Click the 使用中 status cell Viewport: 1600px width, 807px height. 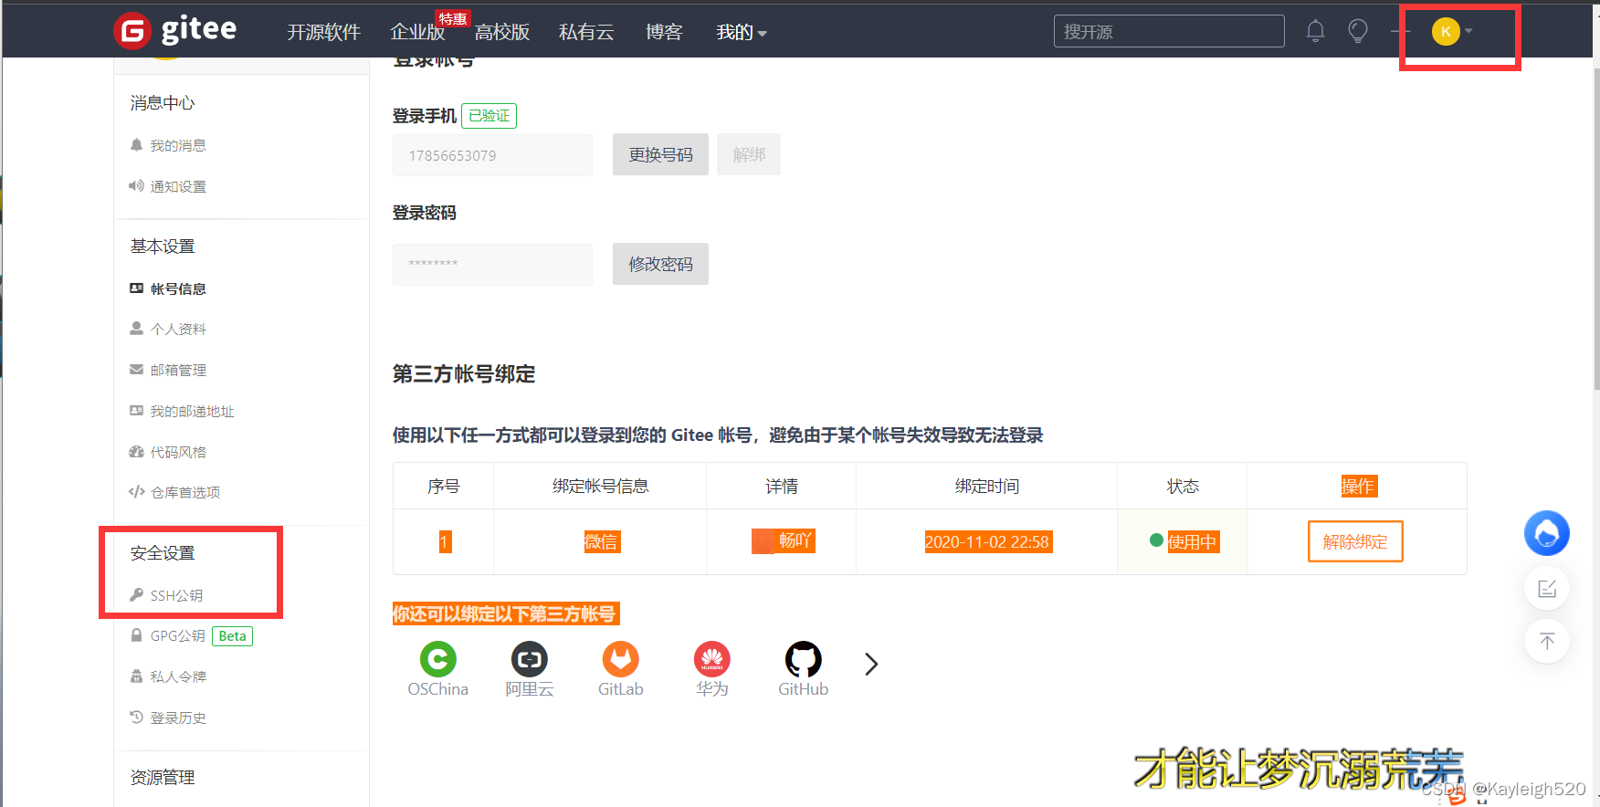1183,541
